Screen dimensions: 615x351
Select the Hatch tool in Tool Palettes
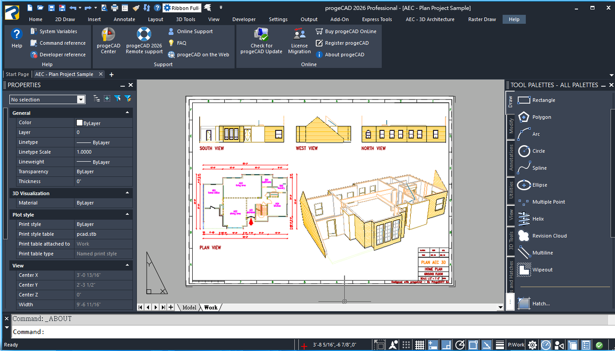click(534, 303)
